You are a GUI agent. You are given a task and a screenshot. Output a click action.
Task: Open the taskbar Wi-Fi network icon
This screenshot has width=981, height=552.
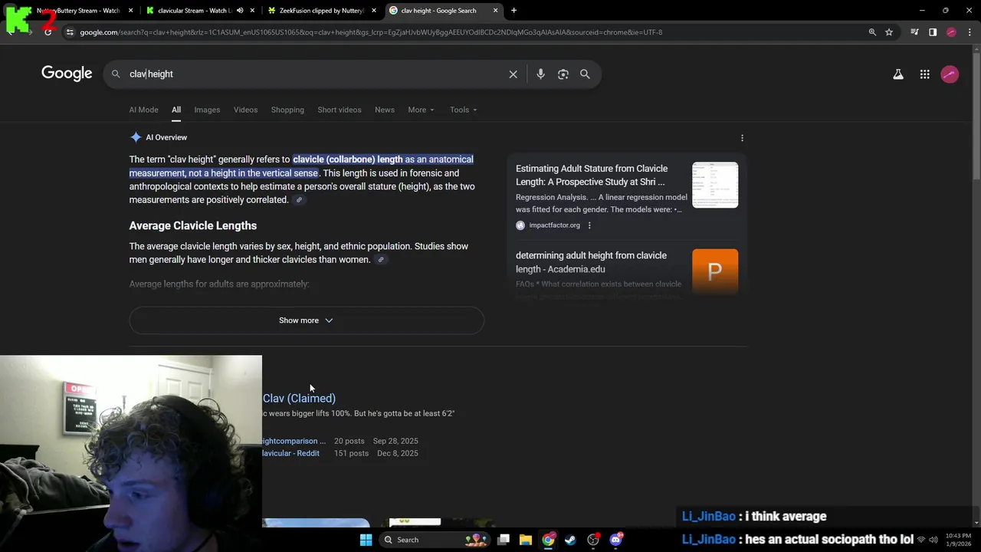921,540
